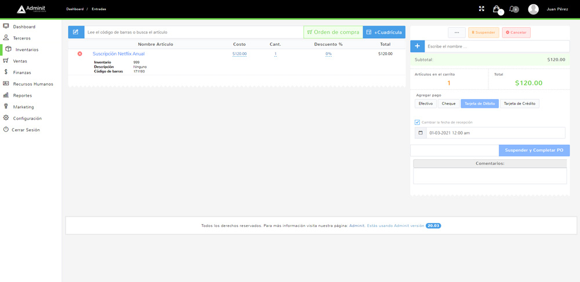Select Tarjeta de Crédito payment option
This screenshot has width=580, height=282.
coord(520,104)
